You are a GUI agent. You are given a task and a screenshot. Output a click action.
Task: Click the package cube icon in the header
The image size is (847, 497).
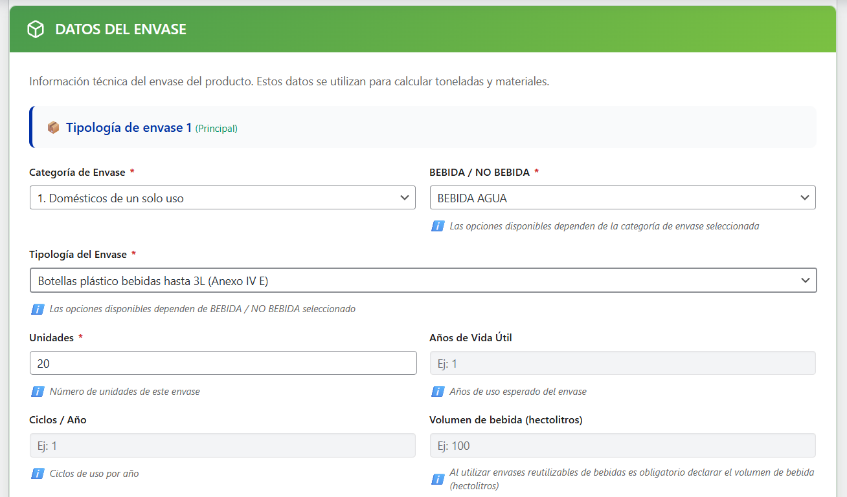(36, 29)
